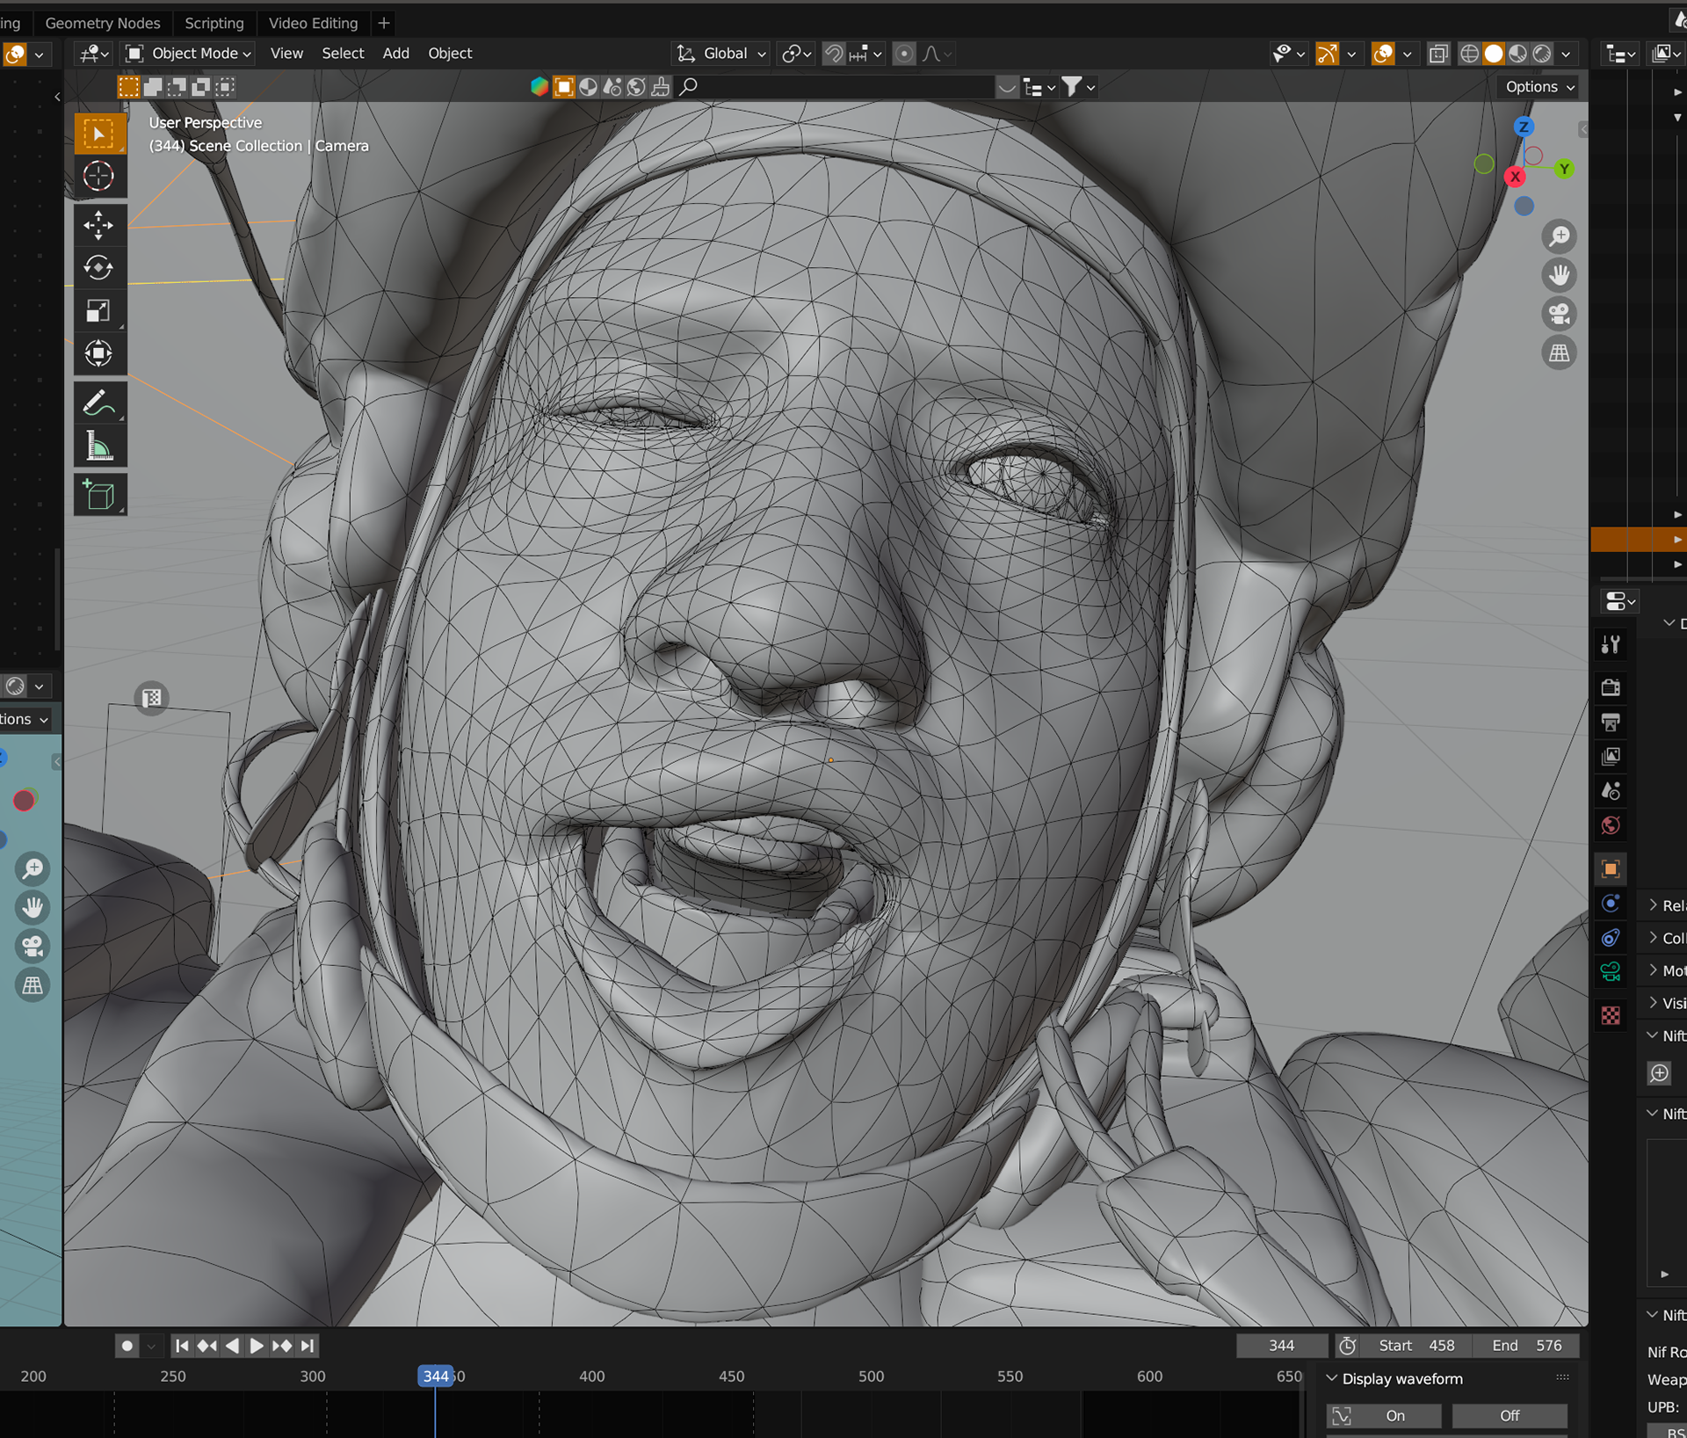1687x1438 pixels.
Task: Select the Rotate tool
Action: click(98, 267)
